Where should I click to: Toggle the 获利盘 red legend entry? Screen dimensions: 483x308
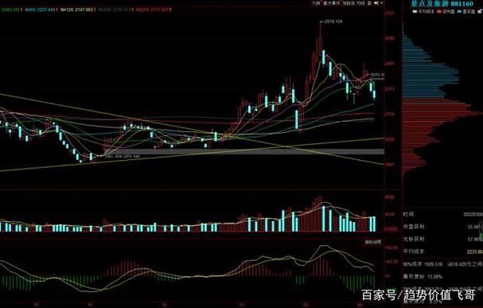(446, 11)
